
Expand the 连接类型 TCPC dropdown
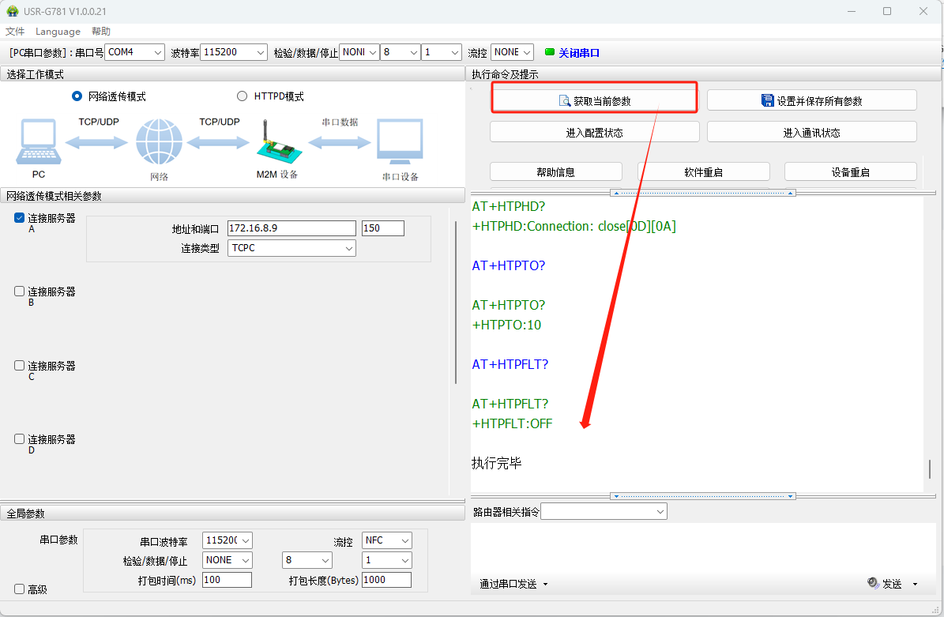pos(291,248)
